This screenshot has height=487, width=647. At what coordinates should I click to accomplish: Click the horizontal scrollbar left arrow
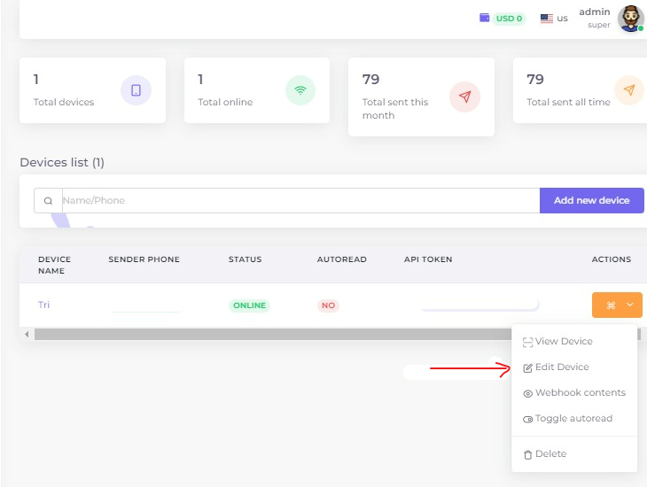click(27, 334)
